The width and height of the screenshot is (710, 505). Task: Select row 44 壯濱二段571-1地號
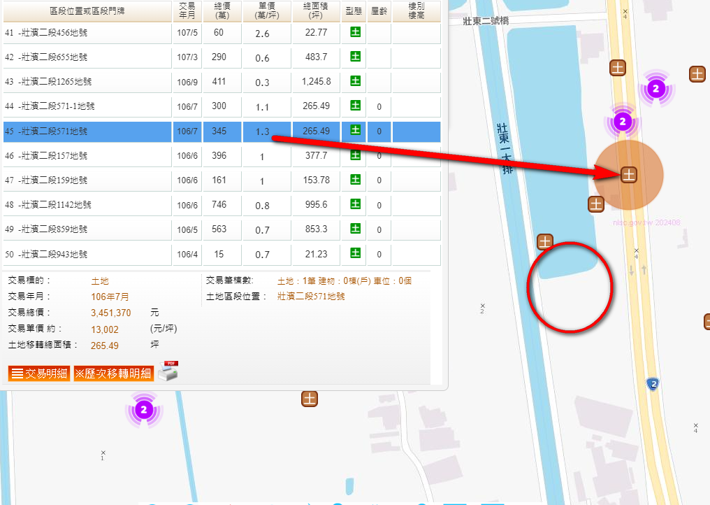point(87,106)
